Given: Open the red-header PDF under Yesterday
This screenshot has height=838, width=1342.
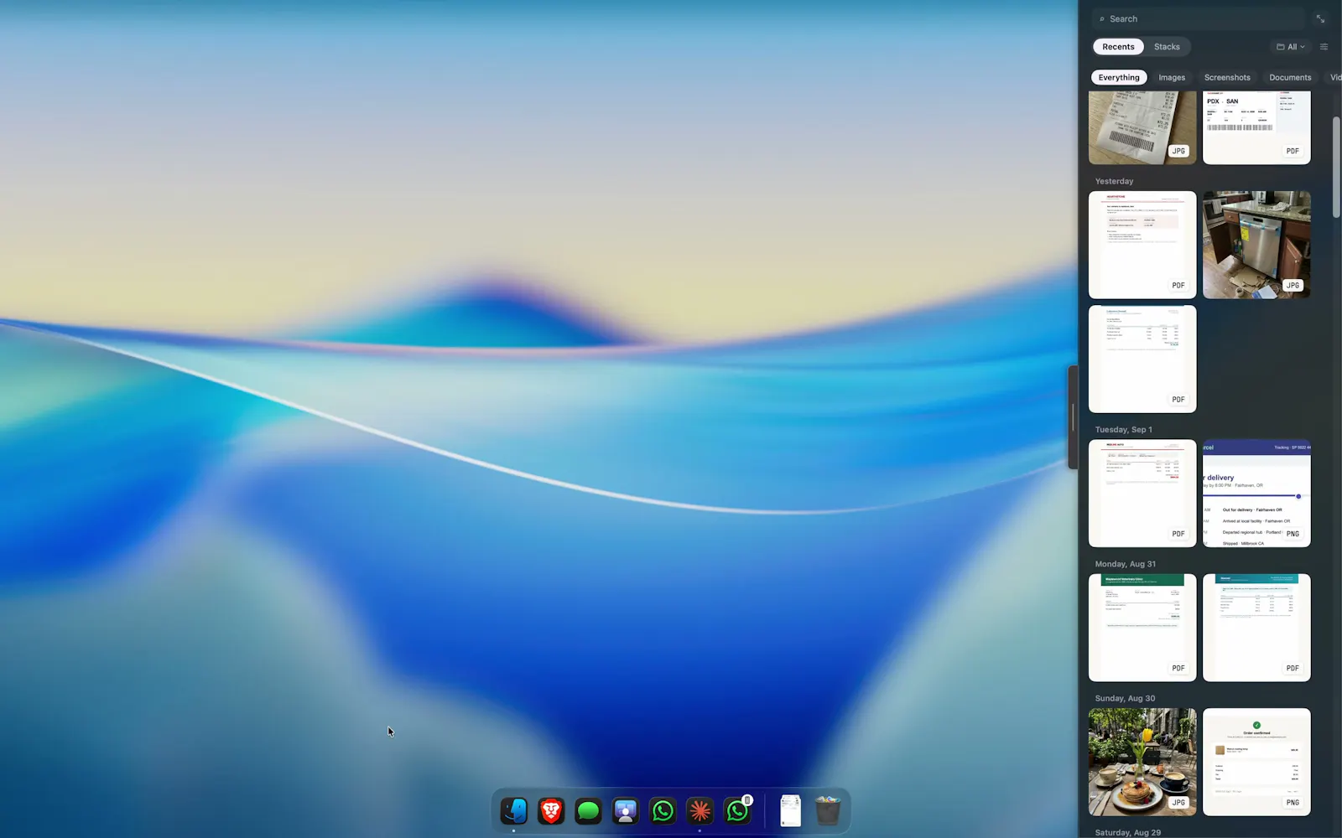Looking at the screenshot, I should (1142, 245).
